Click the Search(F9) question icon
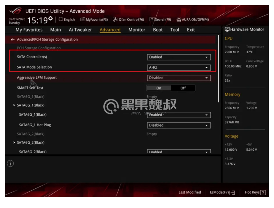 (152, 19)
